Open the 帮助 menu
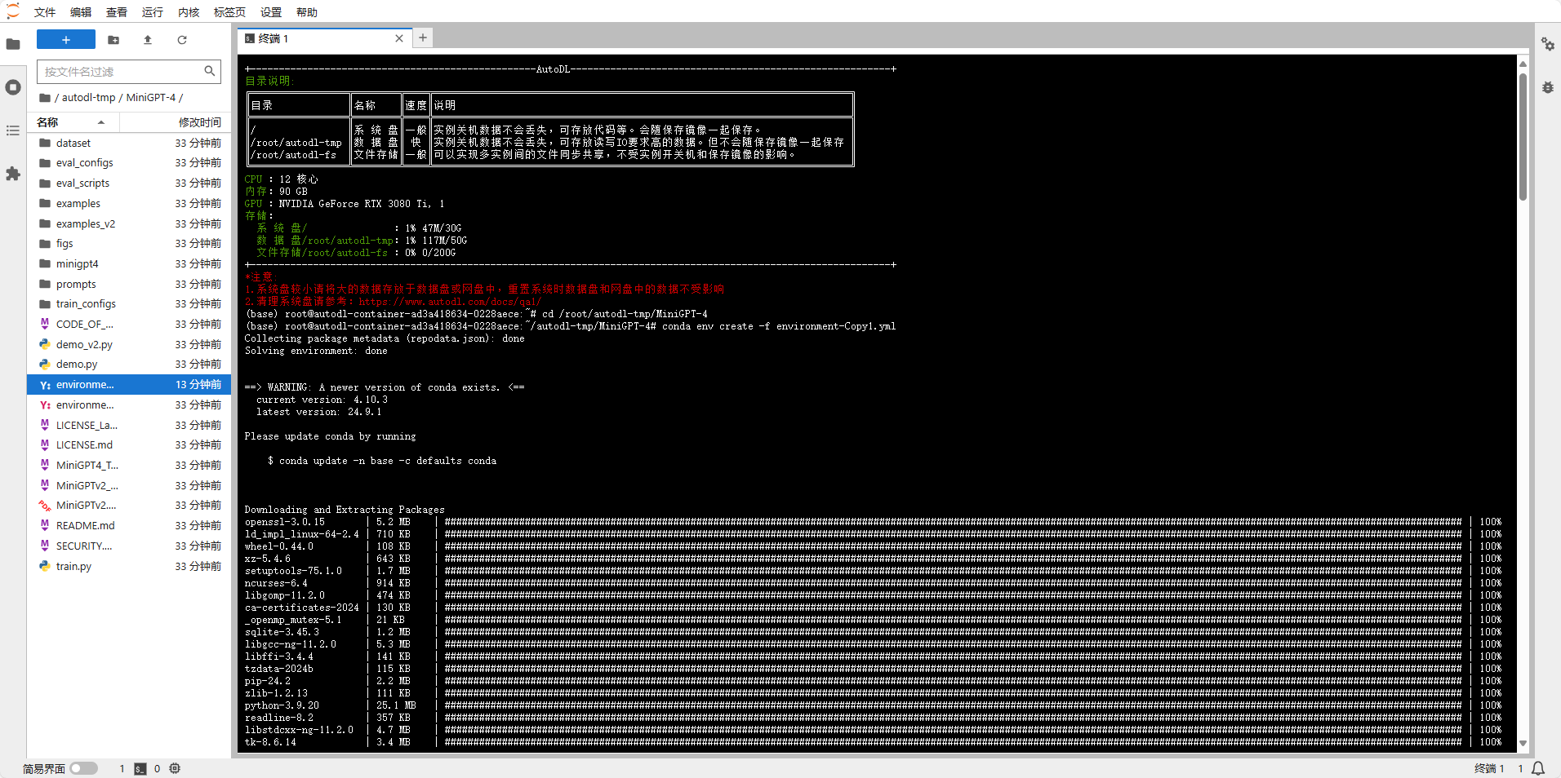 pos(307,12)
